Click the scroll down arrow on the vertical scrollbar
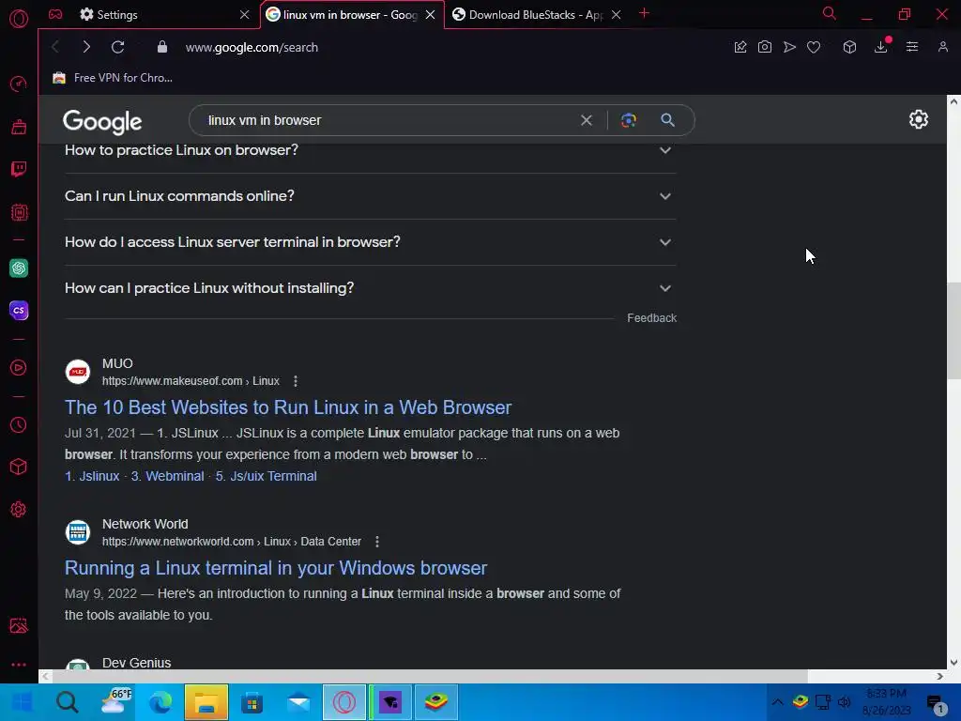 point(953,663)
